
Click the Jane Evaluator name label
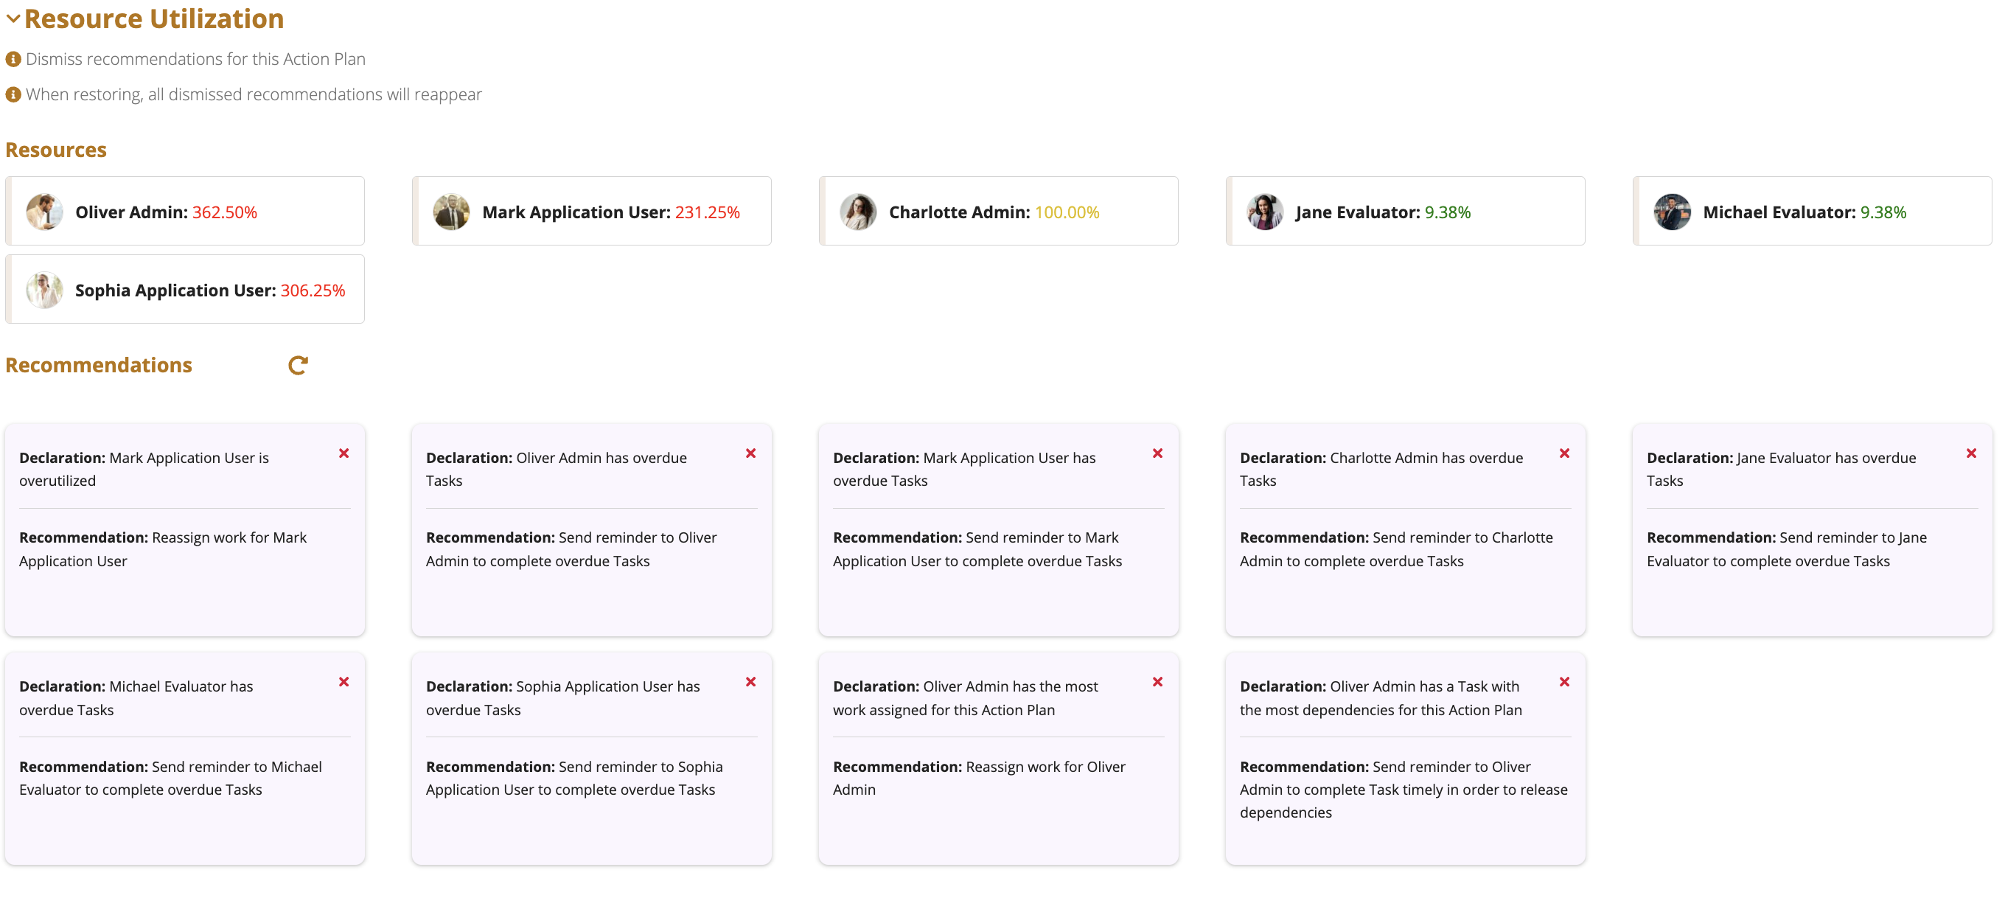click(1359, 212)
